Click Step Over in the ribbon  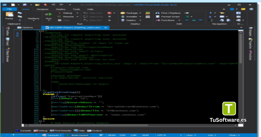point(93,17)
